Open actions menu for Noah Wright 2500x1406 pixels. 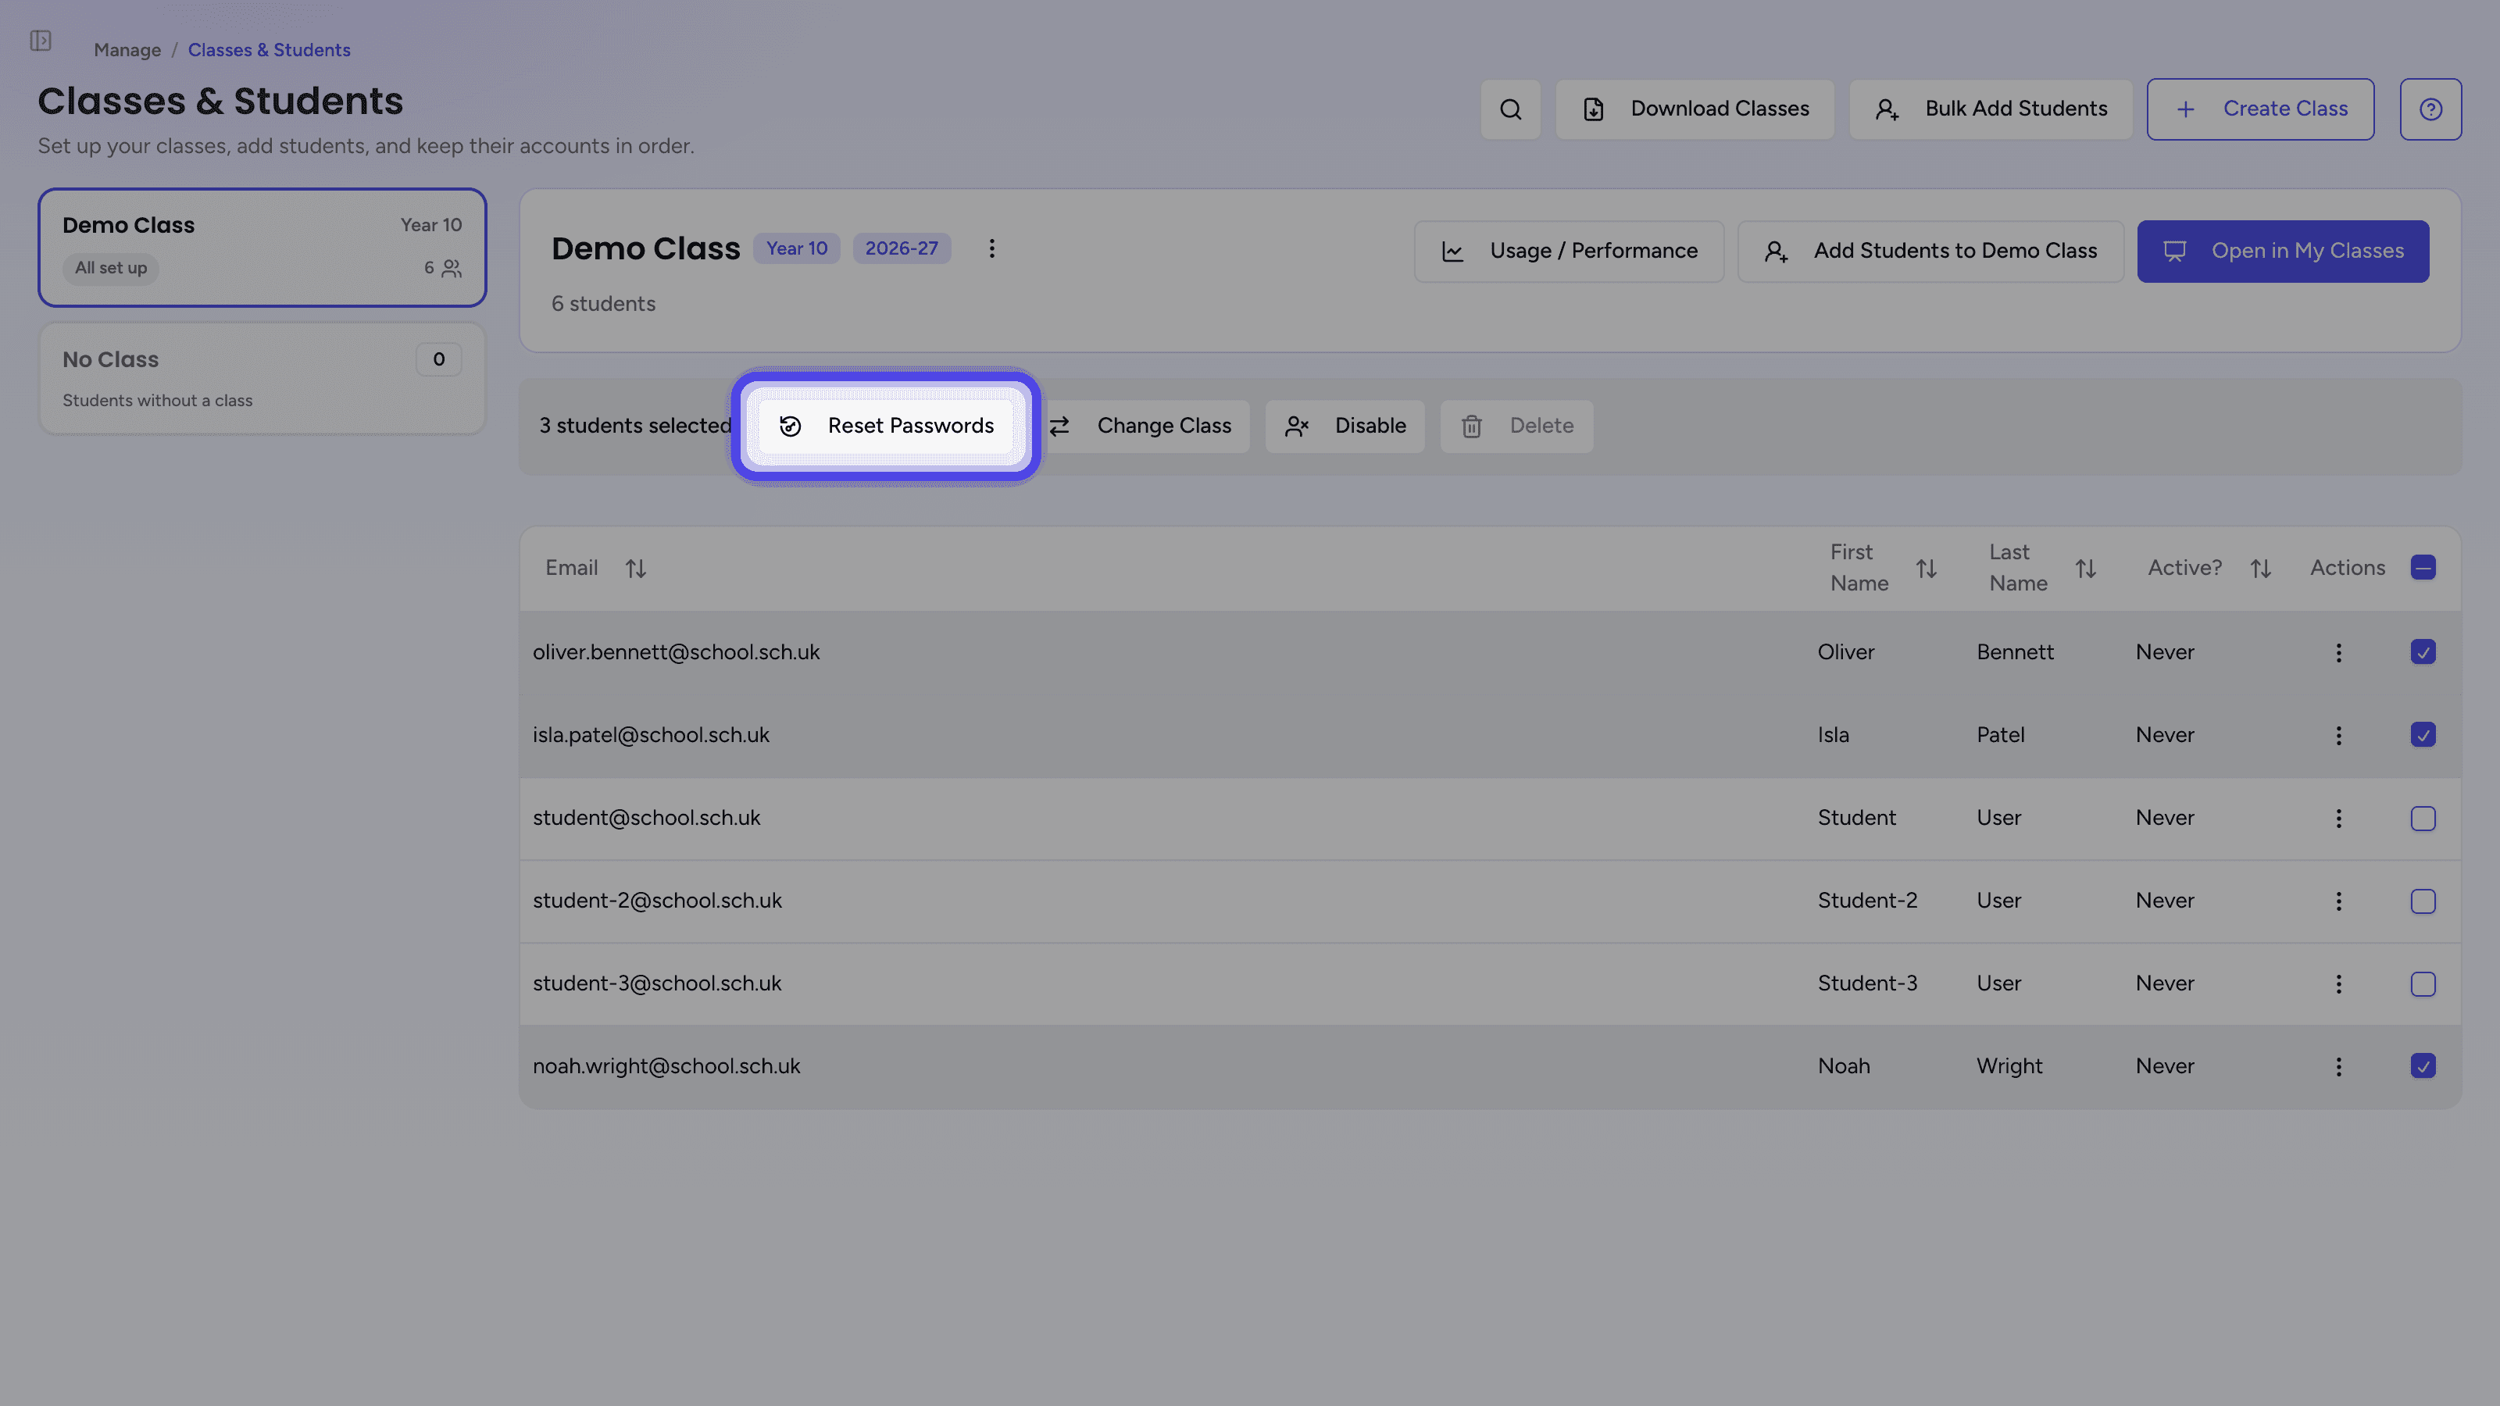(x=2338, y=1066)
